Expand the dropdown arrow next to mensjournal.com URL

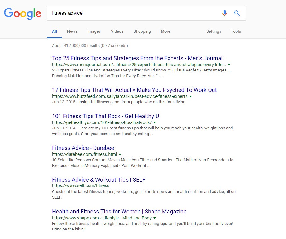[x=229, y=65]
